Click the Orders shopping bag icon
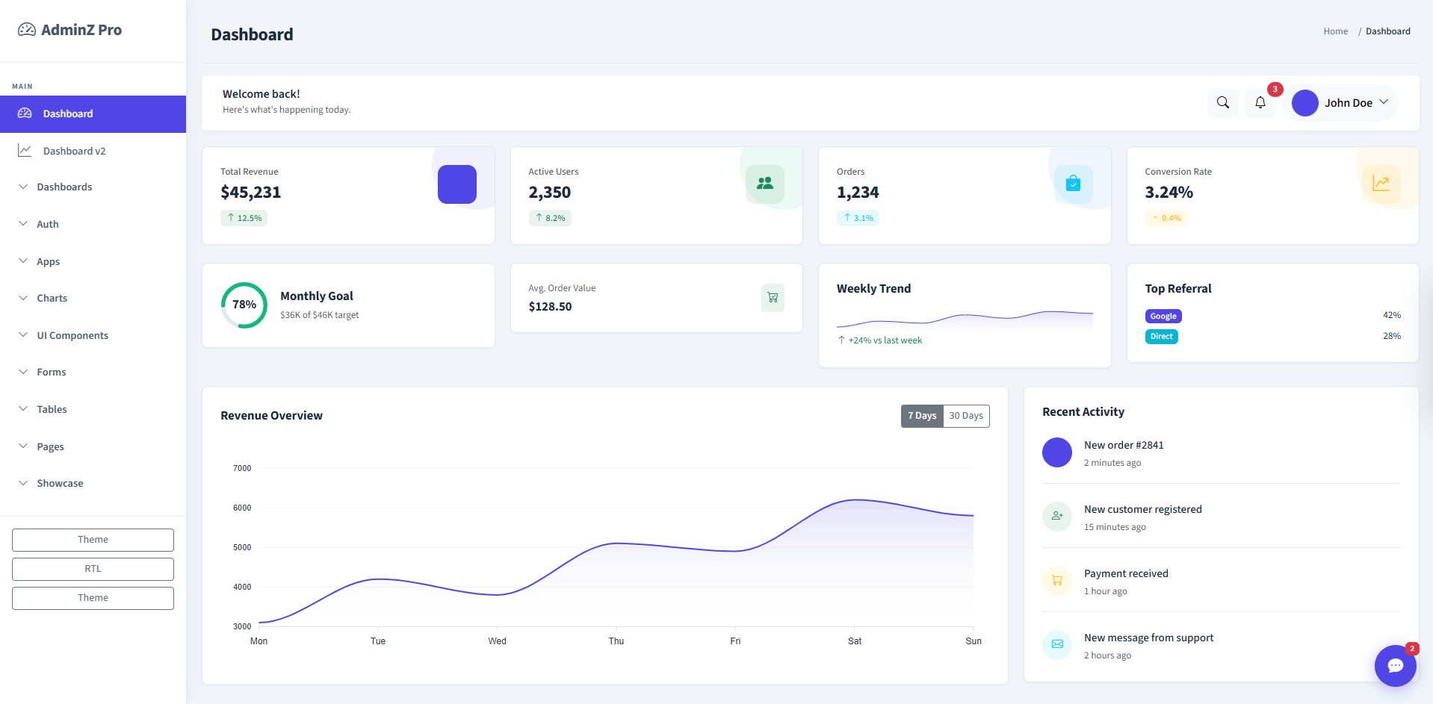This screenshot has height=704, width=1433. click(1073, 184)
